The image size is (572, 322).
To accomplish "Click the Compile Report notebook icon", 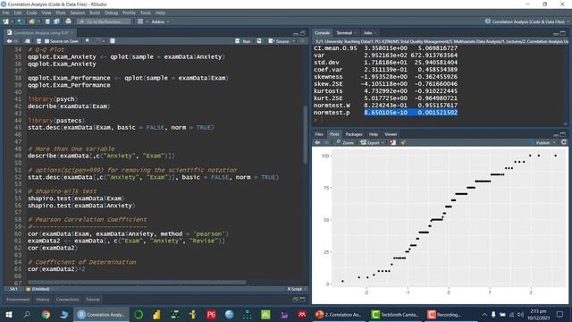I will click(113, 41).
